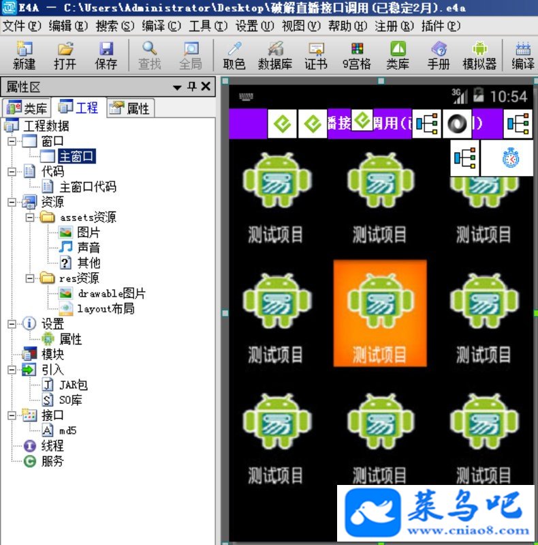Open the 证书 certificate tool
538x545 pixels.
click(x=316, y=55)
